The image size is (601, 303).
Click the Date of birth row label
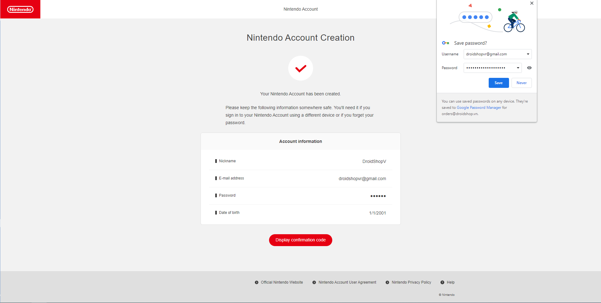click(x=229, y=213)
